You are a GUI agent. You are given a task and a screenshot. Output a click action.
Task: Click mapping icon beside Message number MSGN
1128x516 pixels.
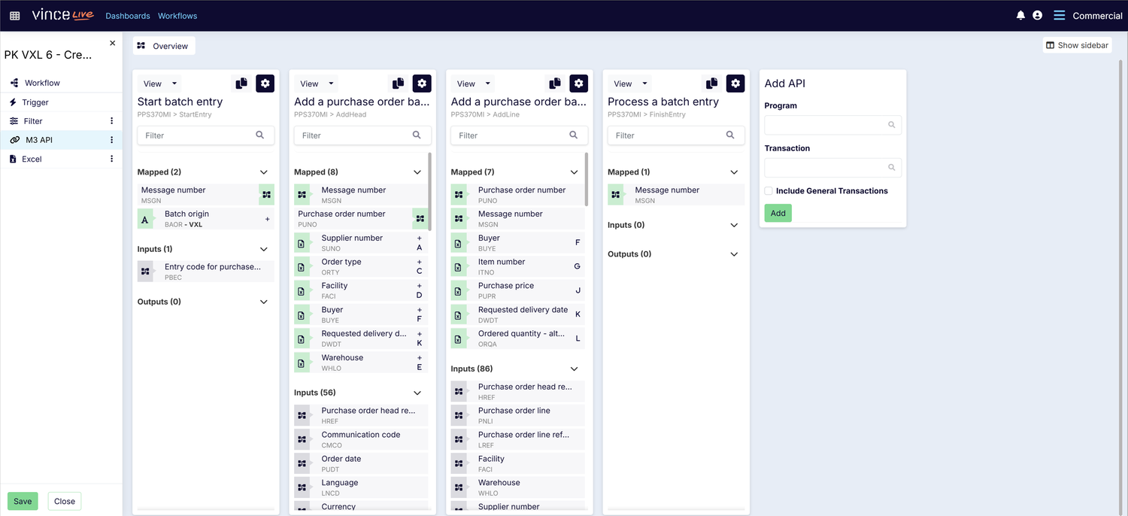click(x=265, y=194)
